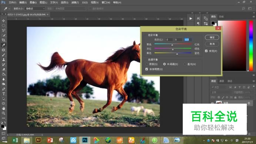Select the Move tool
The image size is (256, 144).
click(3, 21)
